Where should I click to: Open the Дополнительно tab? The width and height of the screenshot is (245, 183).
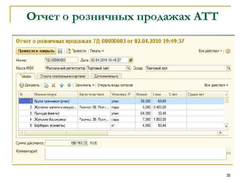pyautogui.click(x=106, y=76)
